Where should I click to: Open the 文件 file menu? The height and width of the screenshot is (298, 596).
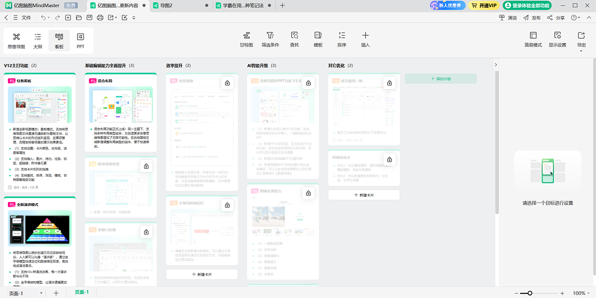23,17
